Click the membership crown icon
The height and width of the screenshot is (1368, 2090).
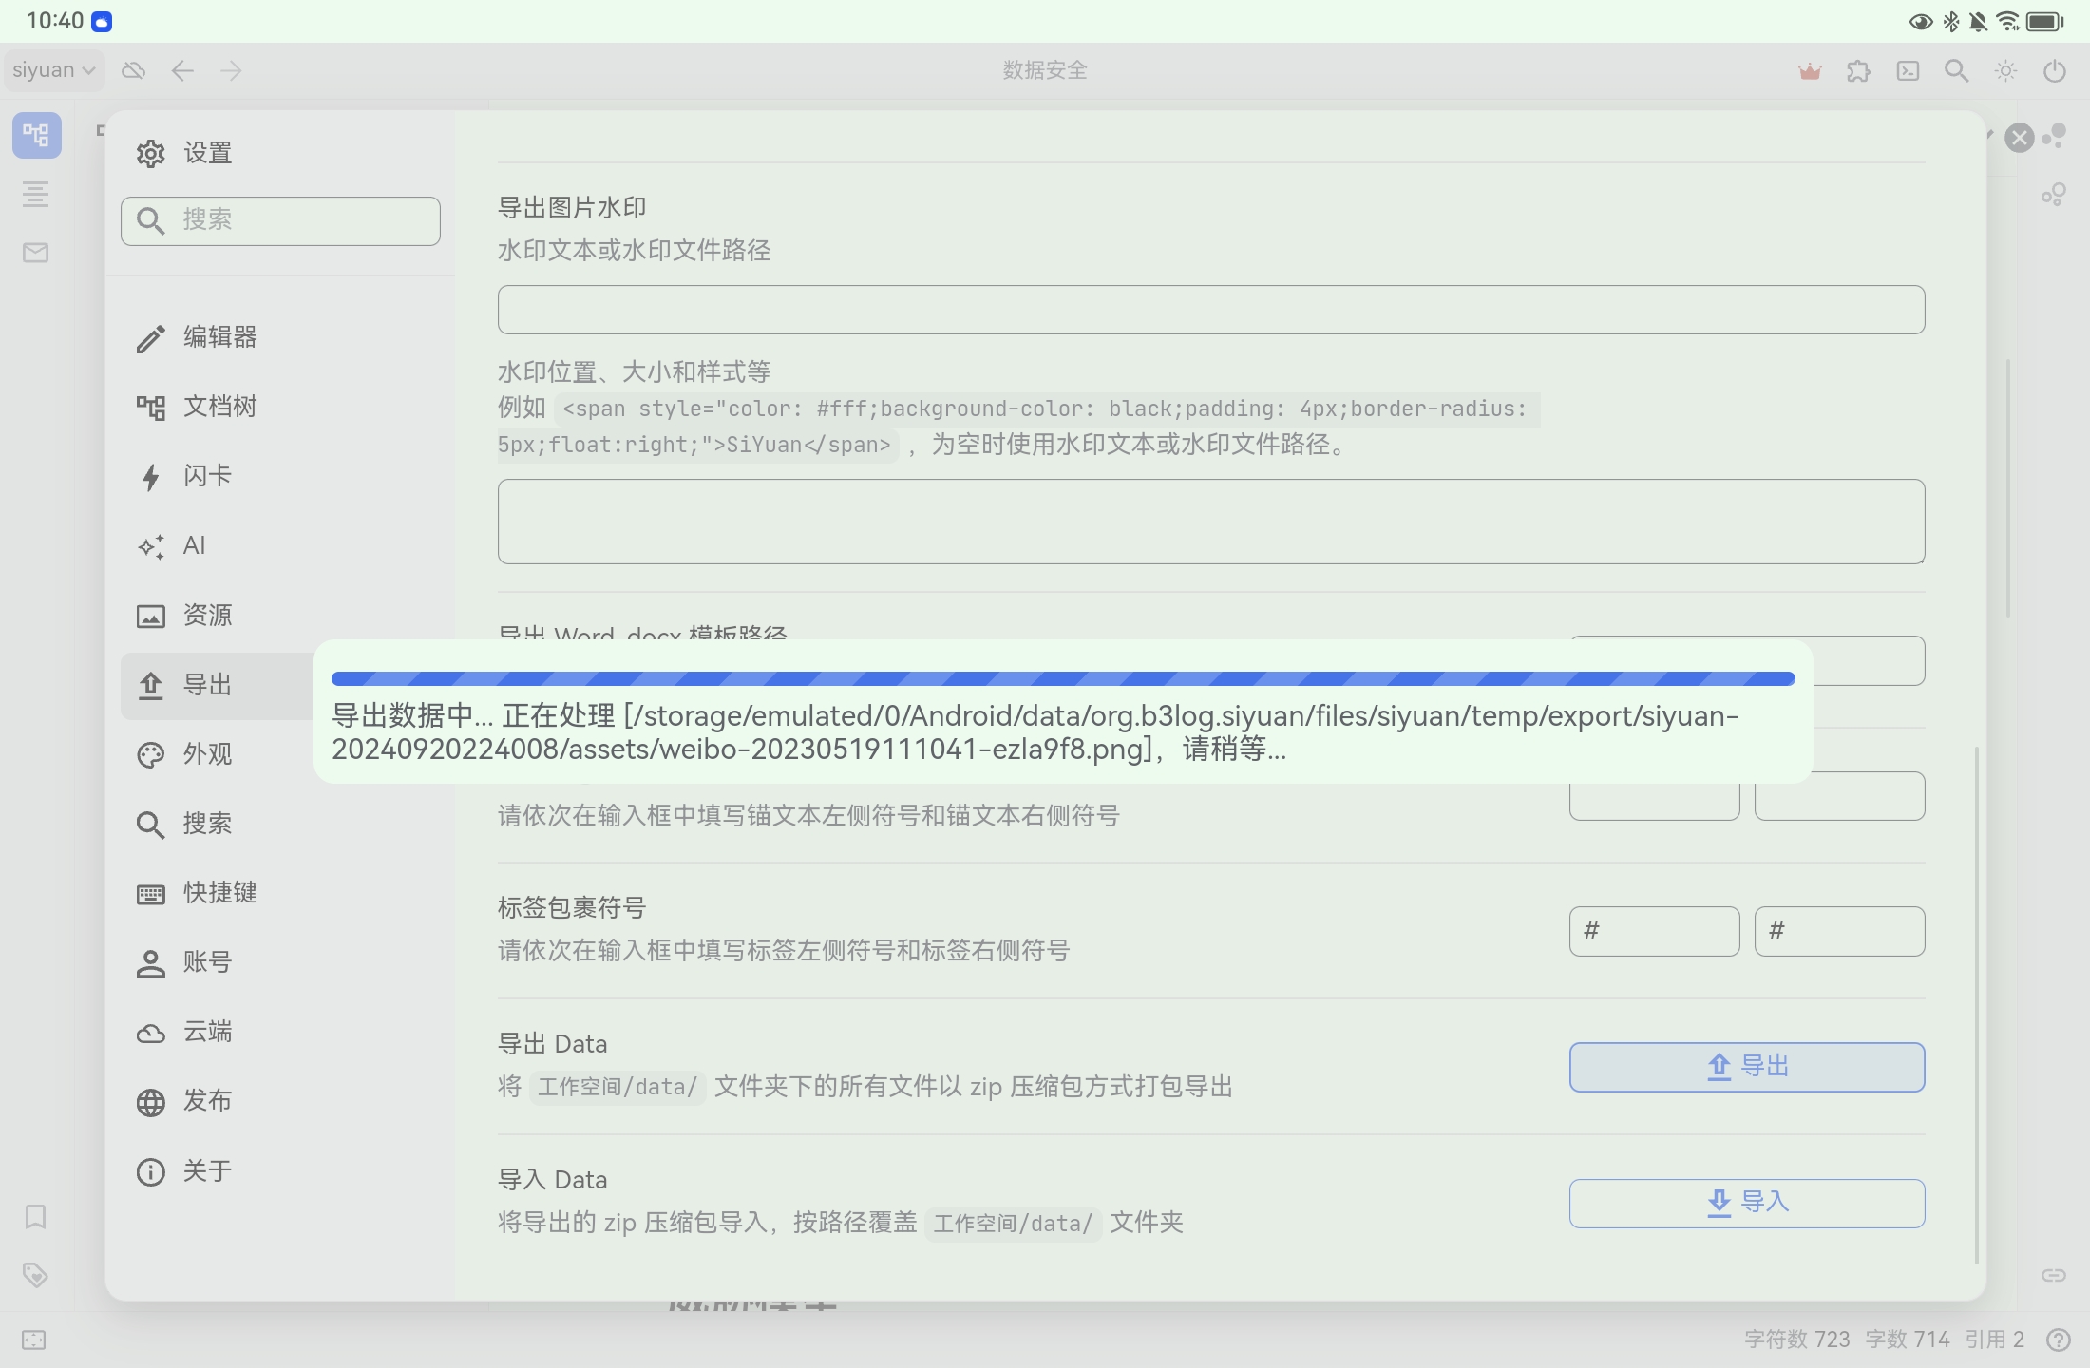pyautogui.click(x=1809, y=69)
